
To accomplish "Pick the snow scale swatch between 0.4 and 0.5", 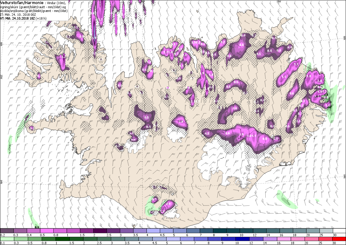I will point(33,231).
